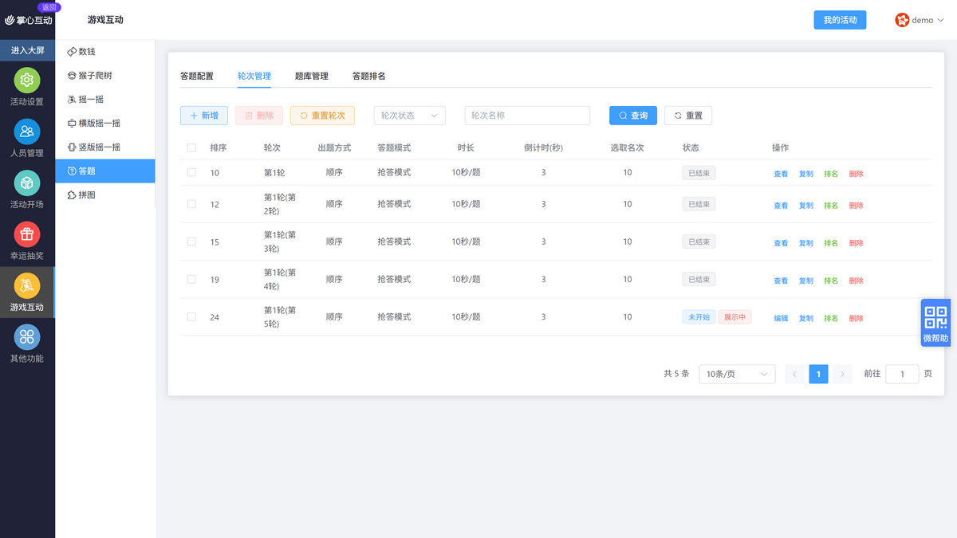Expand the demo user menu
Viewport: 957px width, 538px height.
coord(920,20)
